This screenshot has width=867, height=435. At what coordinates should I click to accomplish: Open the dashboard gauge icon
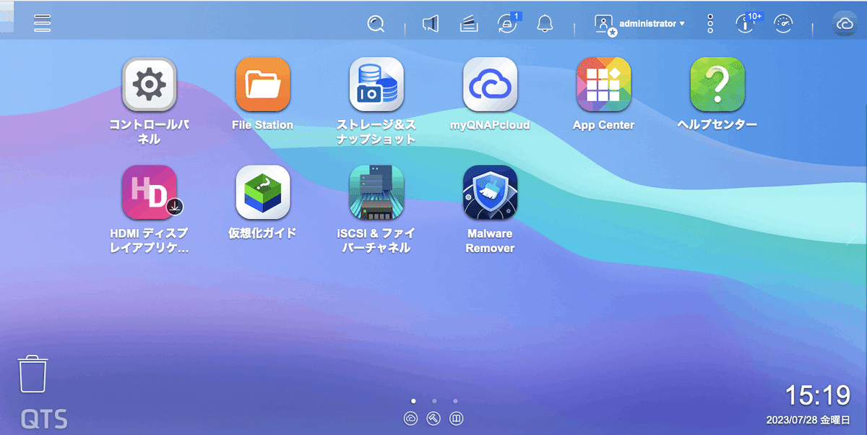[x=783, y=24]
